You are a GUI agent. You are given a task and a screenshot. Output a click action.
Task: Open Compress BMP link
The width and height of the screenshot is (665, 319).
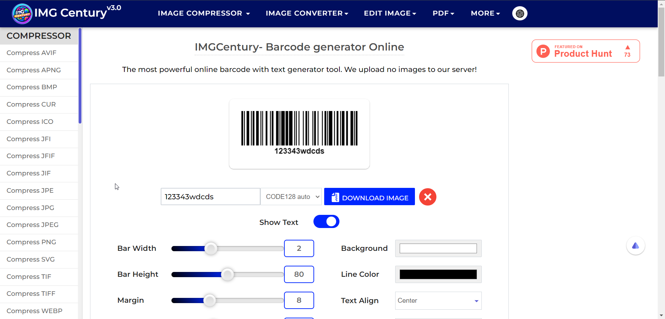(x=32, y=87)
